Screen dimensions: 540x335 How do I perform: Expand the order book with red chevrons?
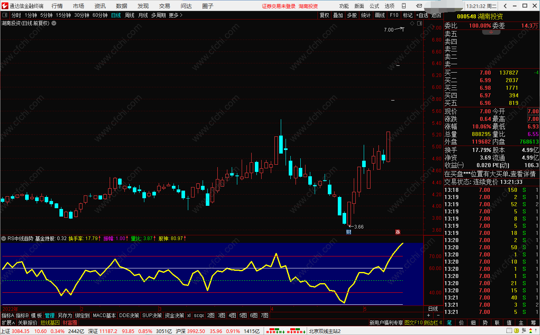coord(491,32)
